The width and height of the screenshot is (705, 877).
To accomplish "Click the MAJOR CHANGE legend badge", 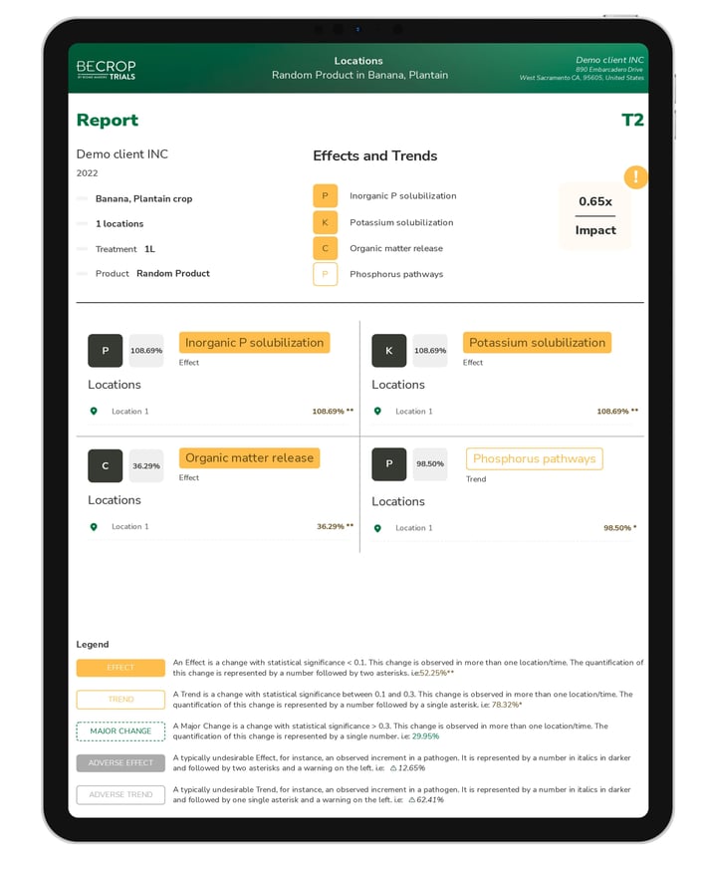I will coord(120,731).
